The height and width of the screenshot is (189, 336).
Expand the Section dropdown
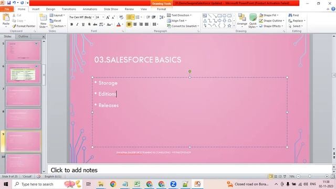click(x=58, y=26)
